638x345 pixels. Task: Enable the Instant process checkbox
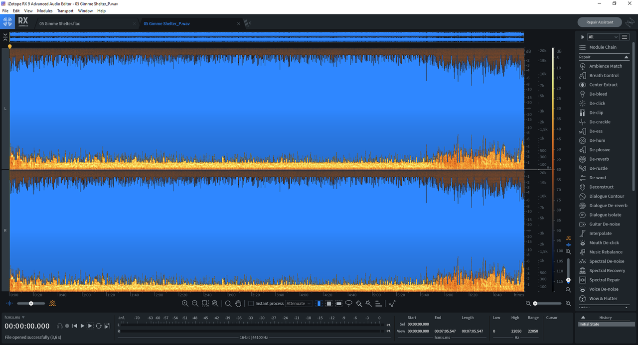(x=251, y=303)
